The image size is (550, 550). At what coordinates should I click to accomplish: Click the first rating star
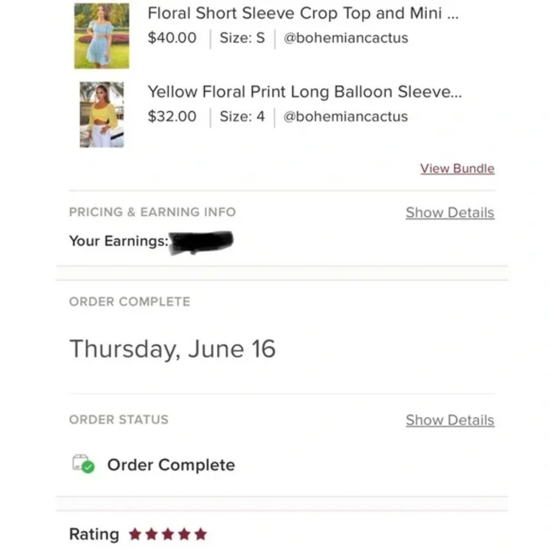(x=134, y=534)
